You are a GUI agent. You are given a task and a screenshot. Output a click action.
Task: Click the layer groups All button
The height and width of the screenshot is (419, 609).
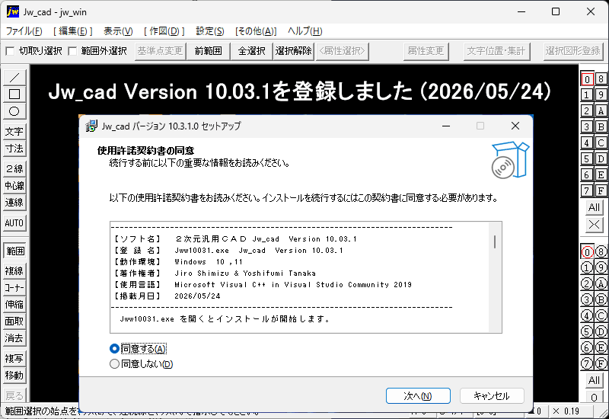tap(594, 379)
